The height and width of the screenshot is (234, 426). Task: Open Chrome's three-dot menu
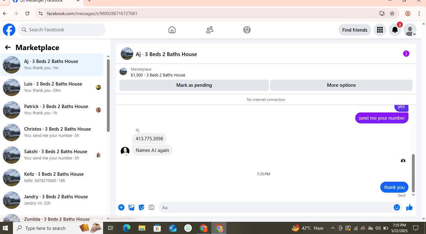[x=419, y=13]
